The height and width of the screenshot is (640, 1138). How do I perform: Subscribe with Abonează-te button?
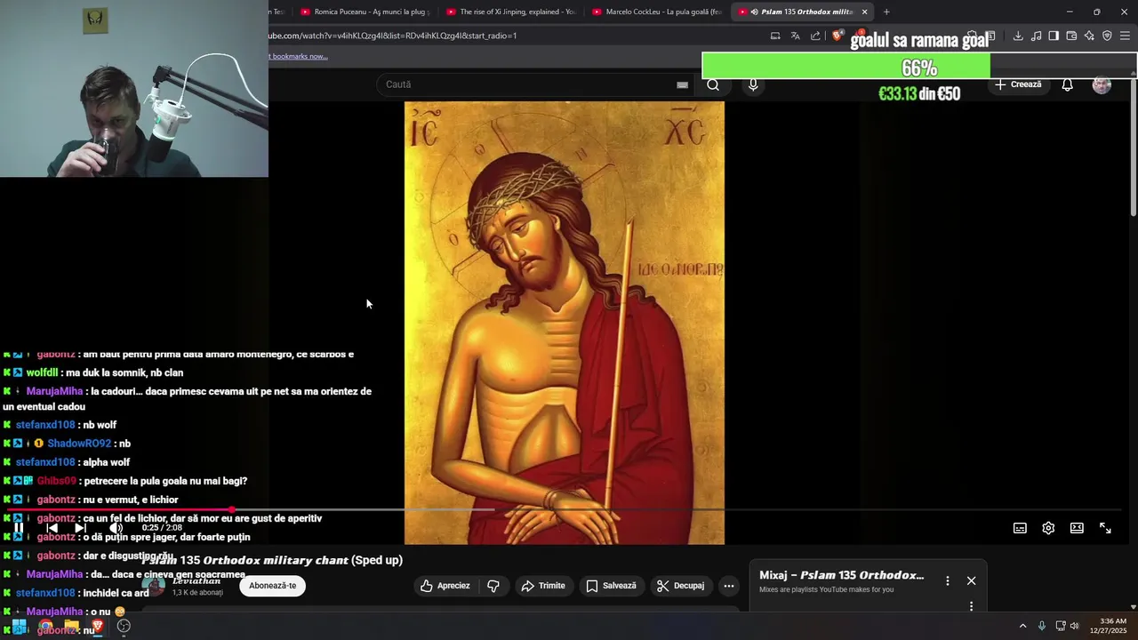(273, 586)
